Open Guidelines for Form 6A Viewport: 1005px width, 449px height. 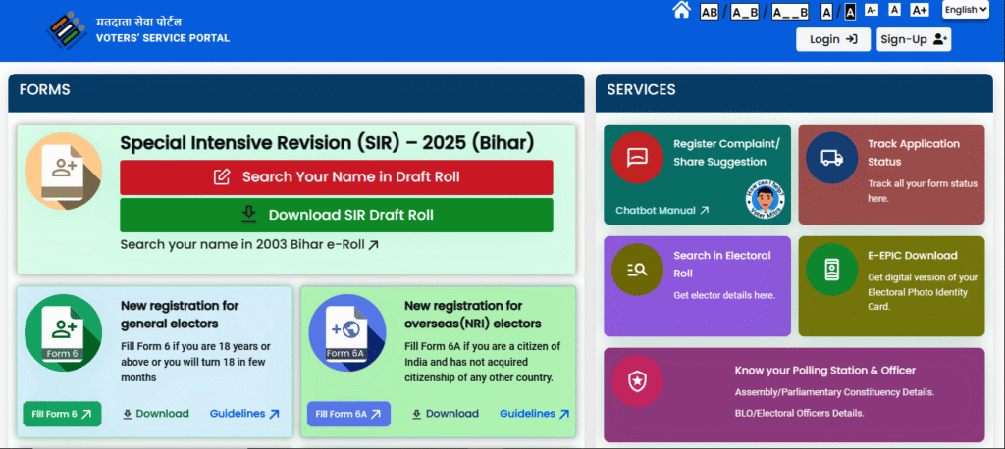535,414
